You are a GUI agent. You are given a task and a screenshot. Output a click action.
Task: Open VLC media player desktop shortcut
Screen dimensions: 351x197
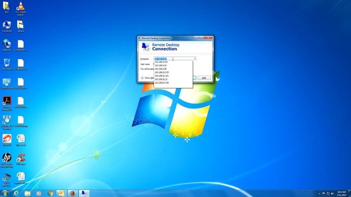coord(21,9)
